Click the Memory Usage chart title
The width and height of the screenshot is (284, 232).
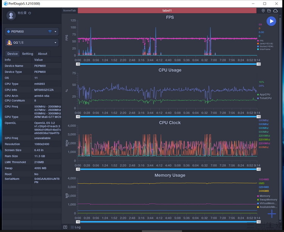[170, 175]
